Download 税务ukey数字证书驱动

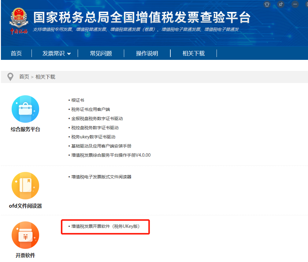pos(93,137)
